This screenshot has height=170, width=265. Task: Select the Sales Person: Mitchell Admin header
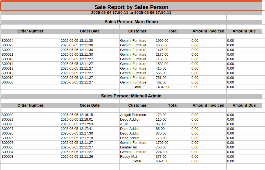(131, 96)
